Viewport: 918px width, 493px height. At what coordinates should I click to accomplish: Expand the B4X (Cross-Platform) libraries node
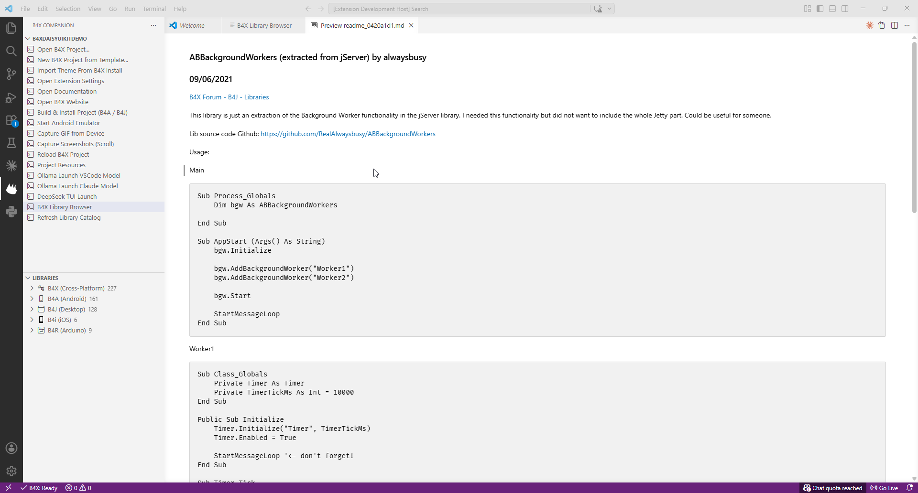click(32, 288)
